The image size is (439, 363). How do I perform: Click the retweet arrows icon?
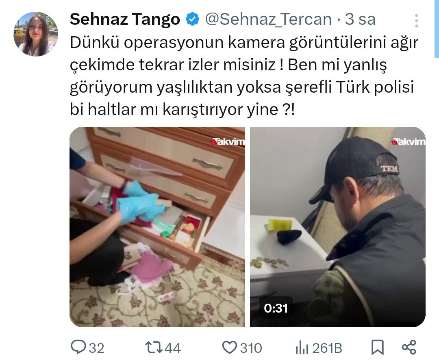[x=154, y=348]
